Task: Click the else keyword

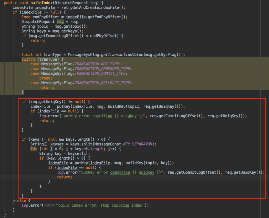Action: (x=22, y=201)
